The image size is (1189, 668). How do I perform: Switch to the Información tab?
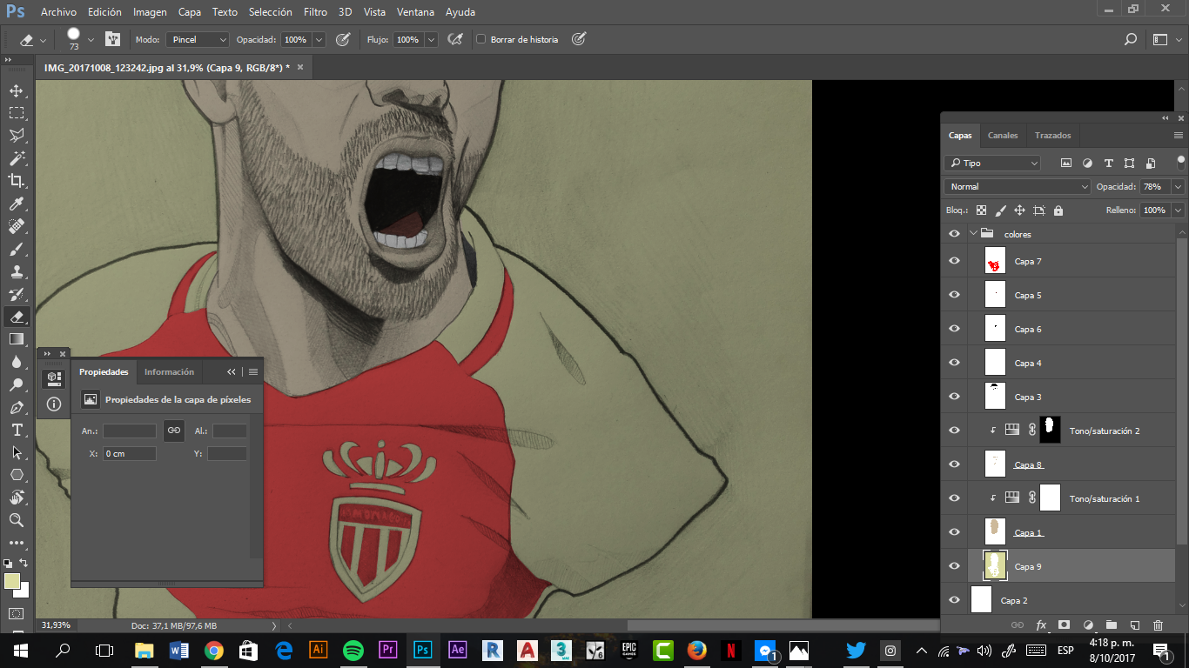click(169, 372)
